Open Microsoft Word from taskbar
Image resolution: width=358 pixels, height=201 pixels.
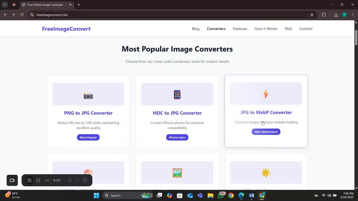click(251, 195)
